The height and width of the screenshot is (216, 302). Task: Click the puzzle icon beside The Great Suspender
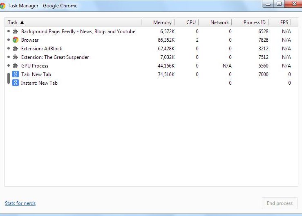coord(16,57)
